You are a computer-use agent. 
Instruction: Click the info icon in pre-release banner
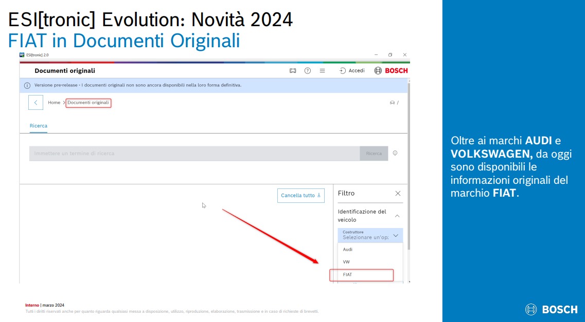pos(27,86)
